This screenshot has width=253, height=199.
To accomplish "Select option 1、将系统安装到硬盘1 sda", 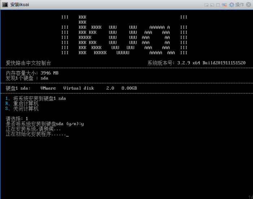I will [x=36, y=98].
